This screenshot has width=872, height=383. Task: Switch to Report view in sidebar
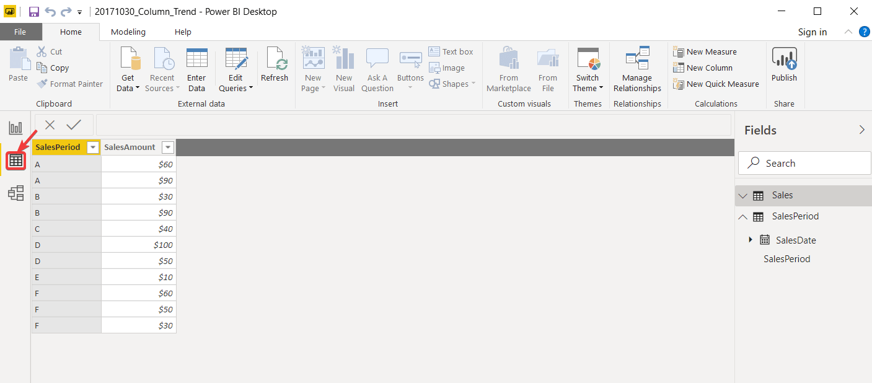15,128
